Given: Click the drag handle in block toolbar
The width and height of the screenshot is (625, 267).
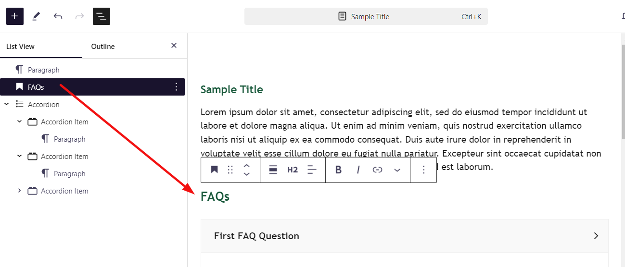Looking at the screenshot, I should tap(230, 170).
